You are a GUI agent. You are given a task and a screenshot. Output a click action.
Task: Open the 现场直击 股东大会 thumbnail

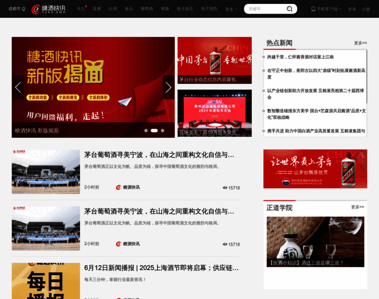point(214,113)
